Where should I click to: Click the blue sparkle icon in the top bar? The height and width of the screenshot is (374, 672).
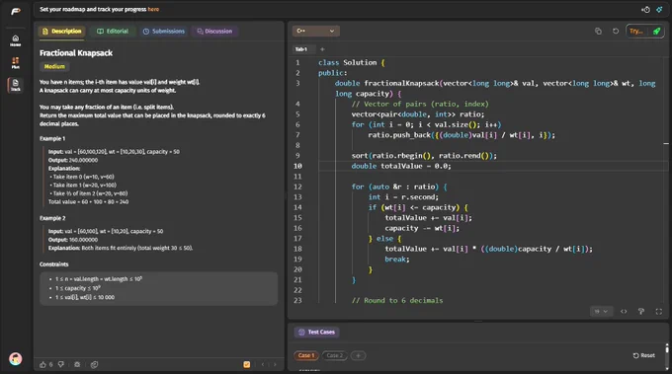659,10
